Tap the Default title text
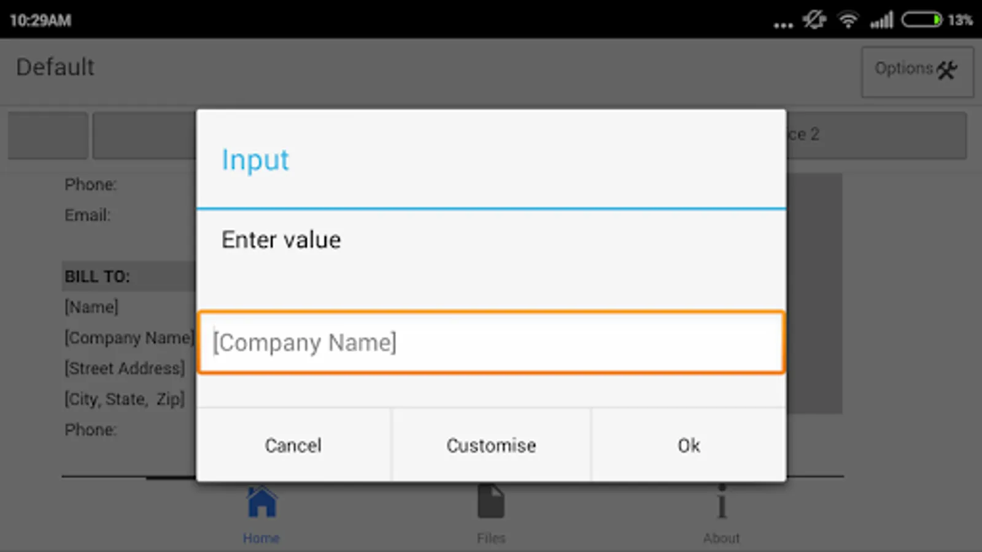This screenshot has height=552, width=982. point(55,67)
